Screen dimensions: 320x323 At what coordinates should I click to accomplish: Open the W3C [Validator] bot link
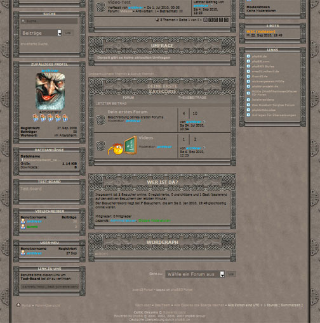tap(261, 32)
